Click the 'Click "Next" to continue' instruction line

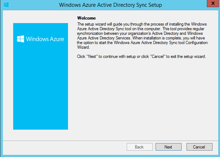coord(141,56)
